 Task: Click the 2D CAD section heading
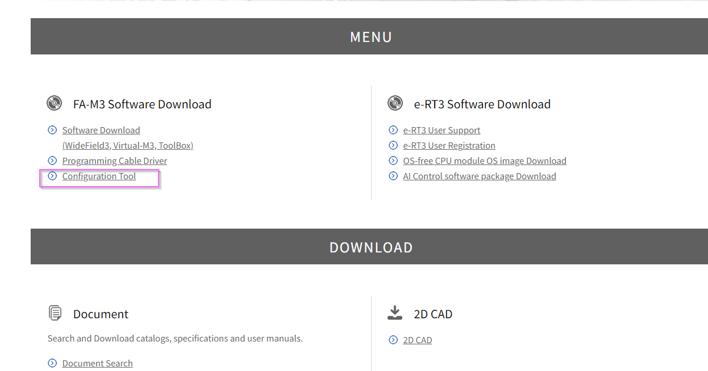[433, 314]
